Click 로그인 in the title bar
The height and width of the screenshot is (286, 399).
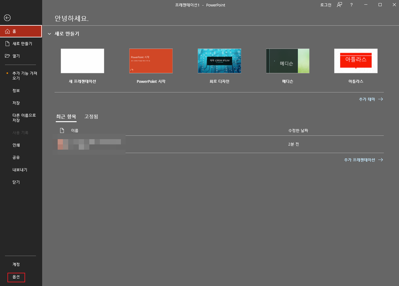click(x=326, y=5)
